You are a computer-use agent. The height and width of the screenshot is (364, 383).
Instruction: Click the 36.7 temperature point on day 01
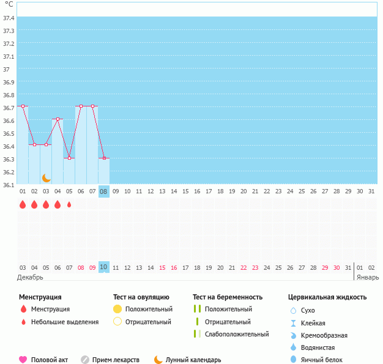23,106
